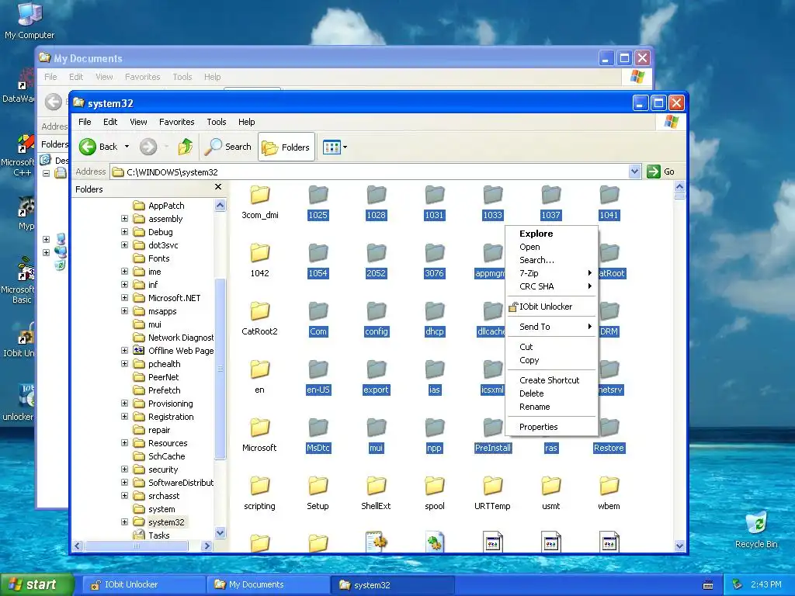Viewport: 795px width, 596px height.
Task: Expand the Send To context submenu
Action: [x=552, y=327]
